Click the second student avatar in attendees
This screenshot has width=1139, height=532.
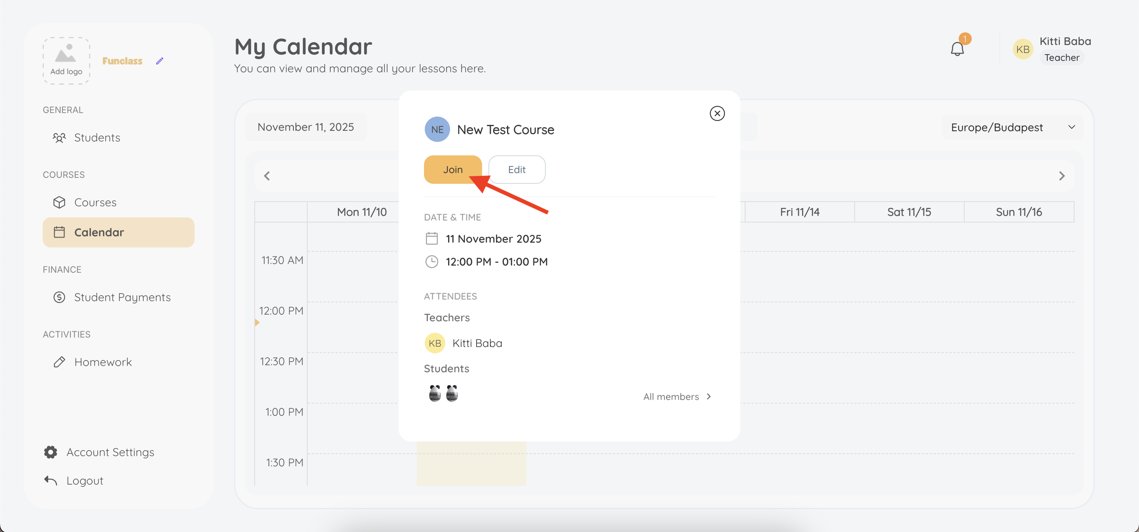(x=451, y=393)
